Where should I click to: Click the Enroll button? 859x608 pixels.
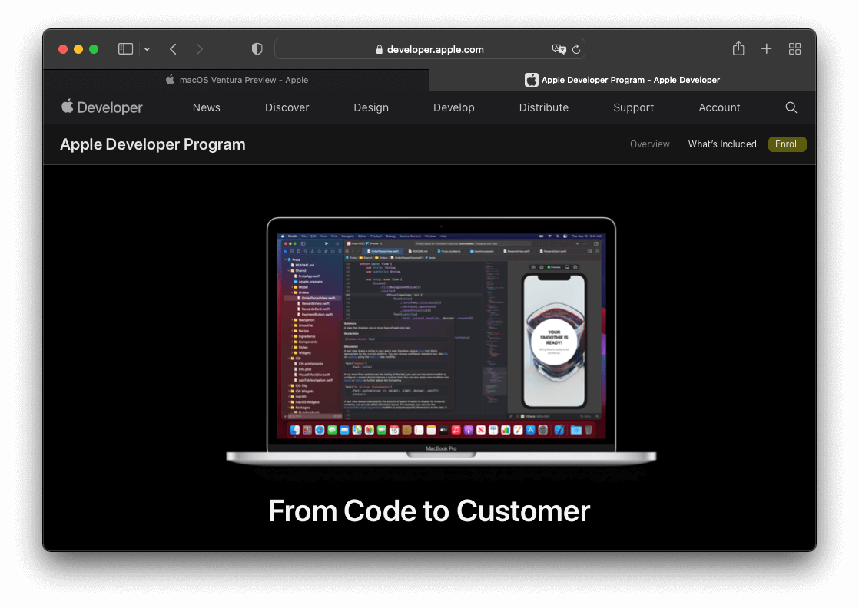click(788, 144)
